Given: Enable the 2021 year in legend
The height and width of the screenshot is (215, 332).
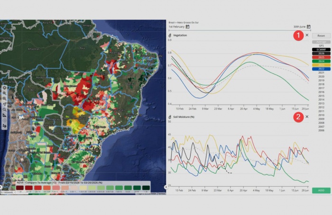Looking at the screenshot, I should pos(321,72).
